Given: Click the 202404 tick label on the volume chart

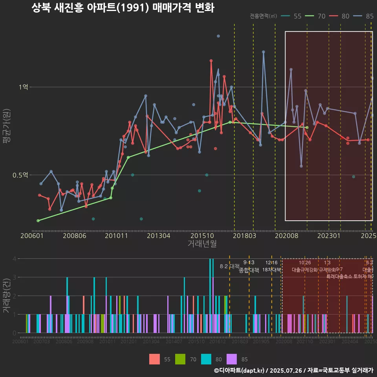Looking at the screenshot, I should pos(350,341).
